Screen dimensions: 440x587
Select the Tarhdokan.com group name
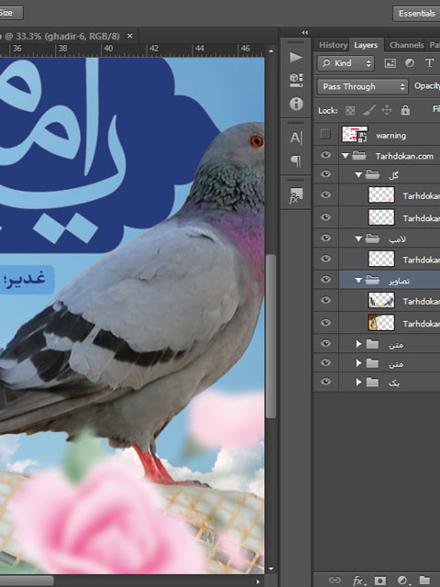pyautogui.click(x=404, y=156)
